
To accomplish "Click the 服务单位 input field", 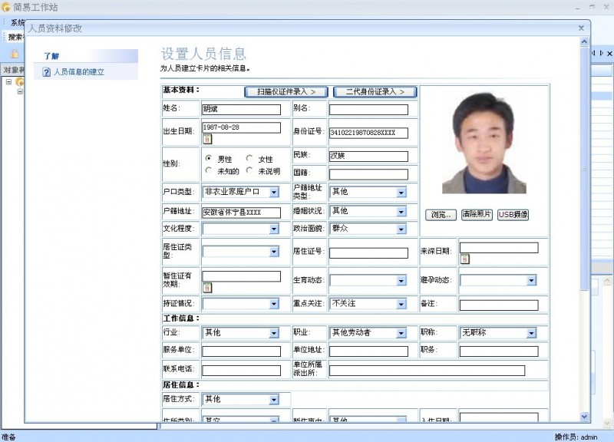I will pyautogui.click(x=241, y=351).
